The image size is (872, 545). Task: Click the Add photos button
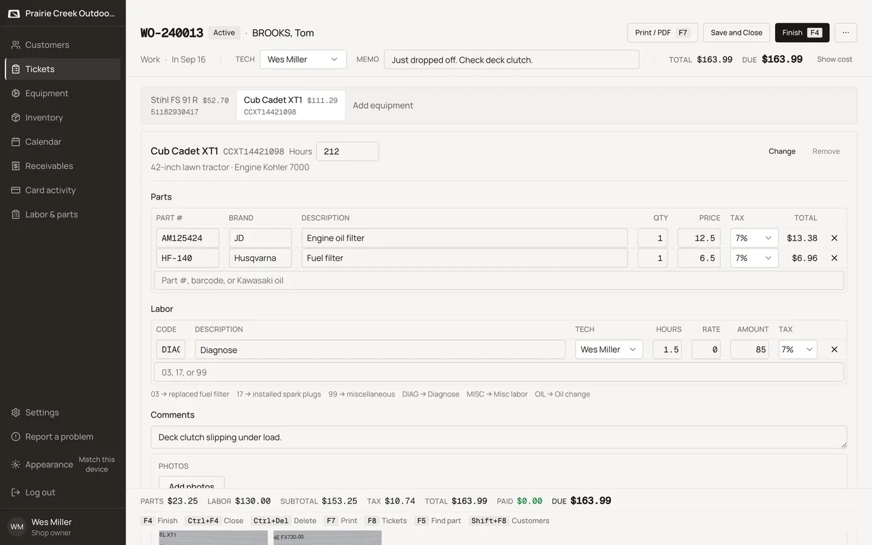coord(191,482)
